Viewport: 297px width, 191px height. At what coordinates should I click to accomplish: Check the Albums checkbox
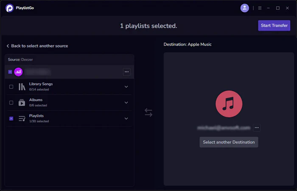click(x=11, y=103)
